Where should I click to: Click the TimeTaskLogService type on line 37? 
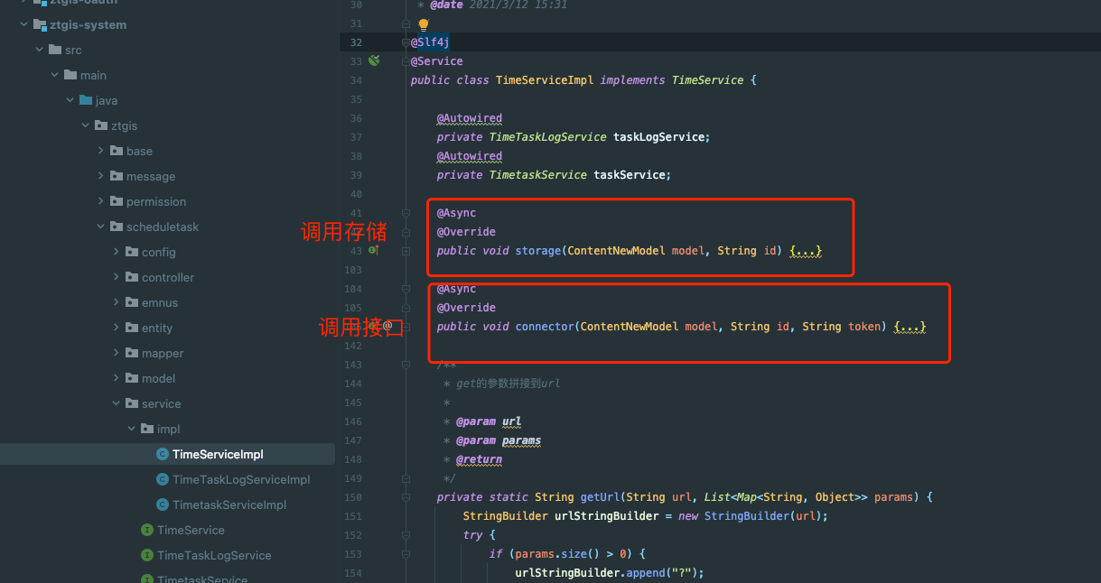(x=547, y=137)
